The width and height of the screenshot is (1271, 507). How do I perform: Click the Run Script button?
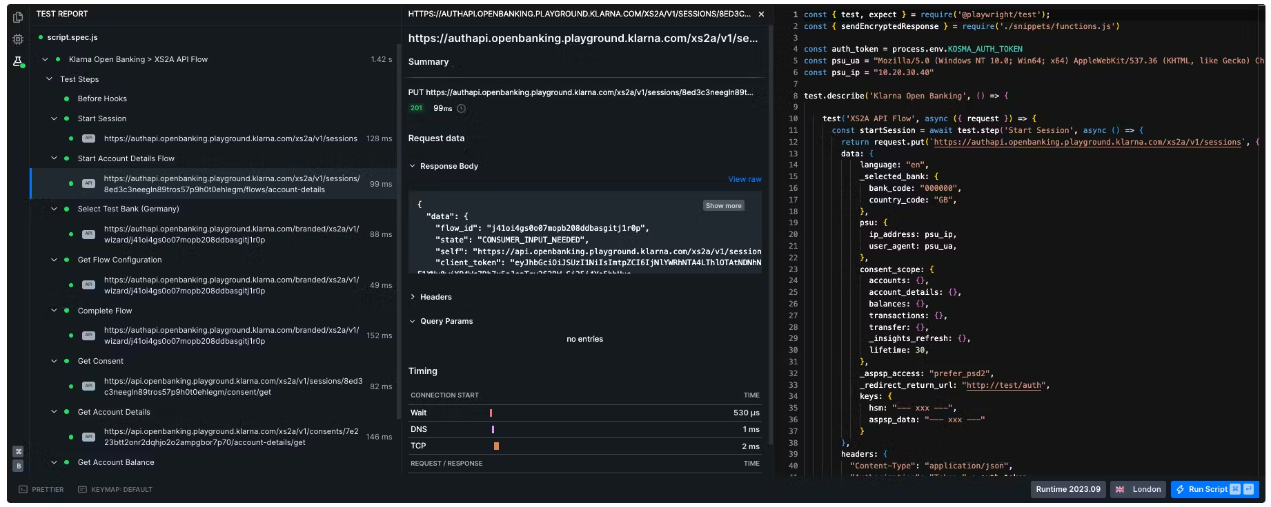point(1214,490)
